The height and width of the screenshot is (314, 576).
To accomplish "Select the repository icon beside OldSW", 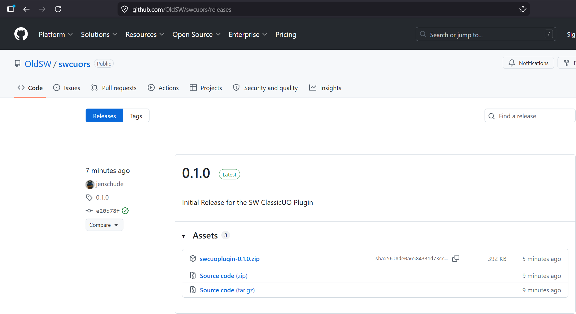I will pyautogui.click(x=18, y=64).
